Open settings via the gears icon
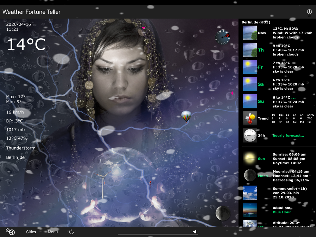Image resolution: width=316 pixels, height=237 pixels. click(10, 232)
